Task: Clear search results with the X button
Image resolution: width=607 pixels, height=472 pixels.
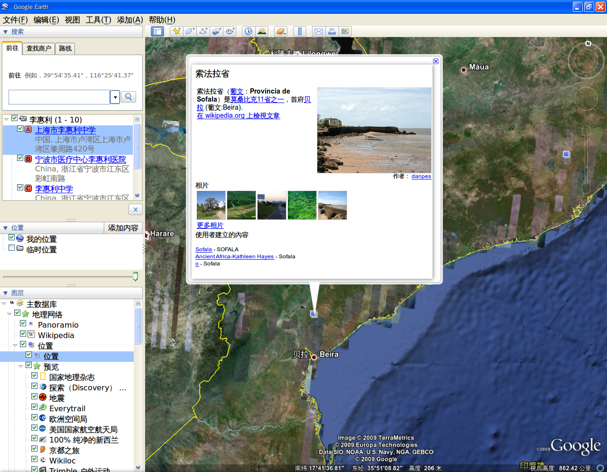Action: point(136,209)
